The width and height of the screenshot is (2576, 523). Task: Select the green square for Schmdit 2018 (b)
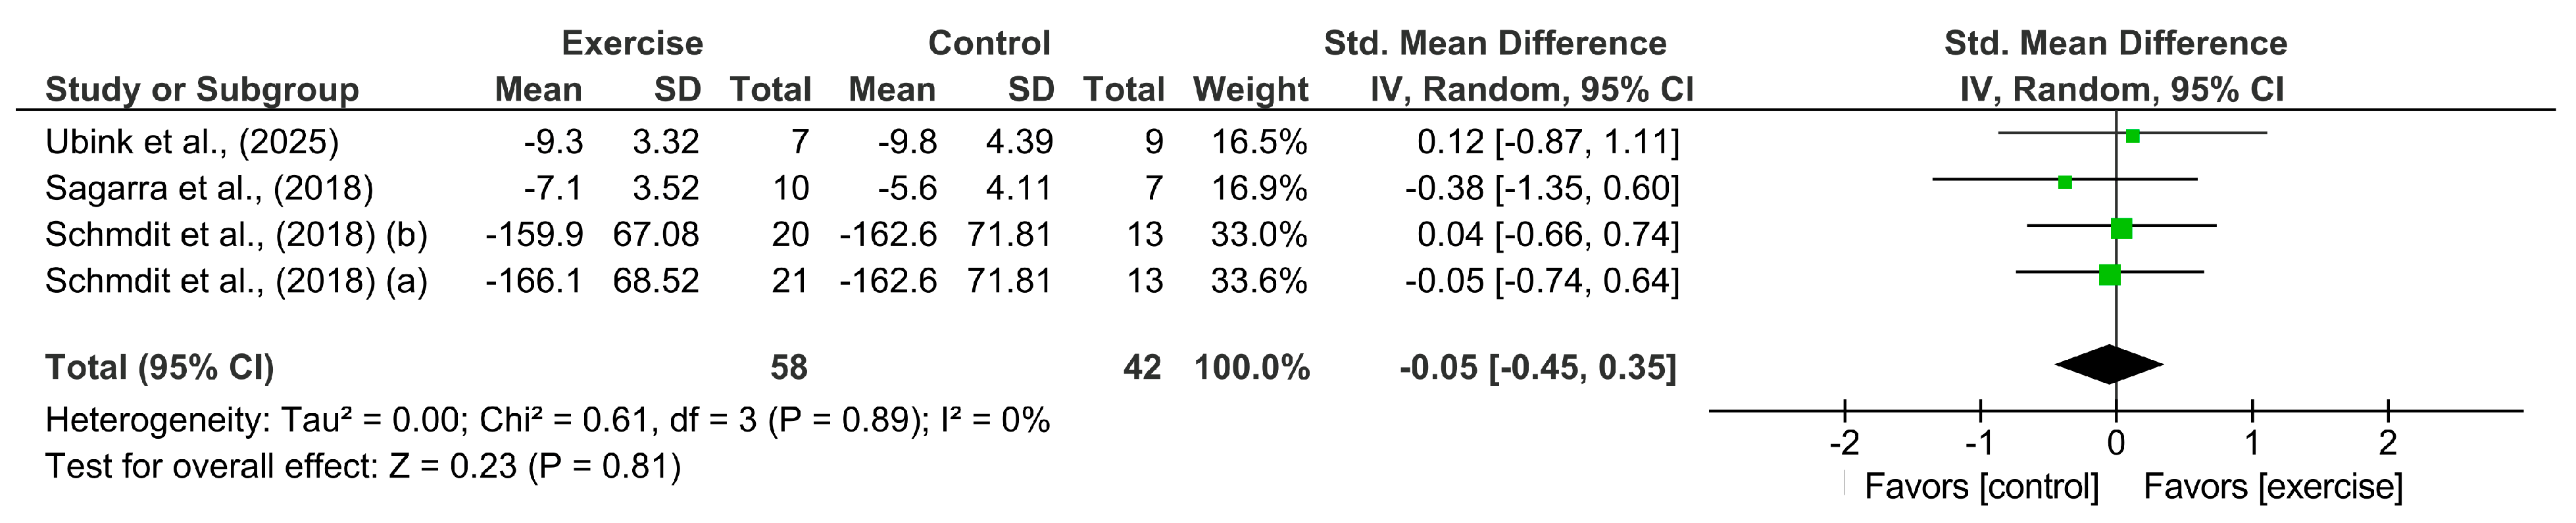(x=2121, y=229)
